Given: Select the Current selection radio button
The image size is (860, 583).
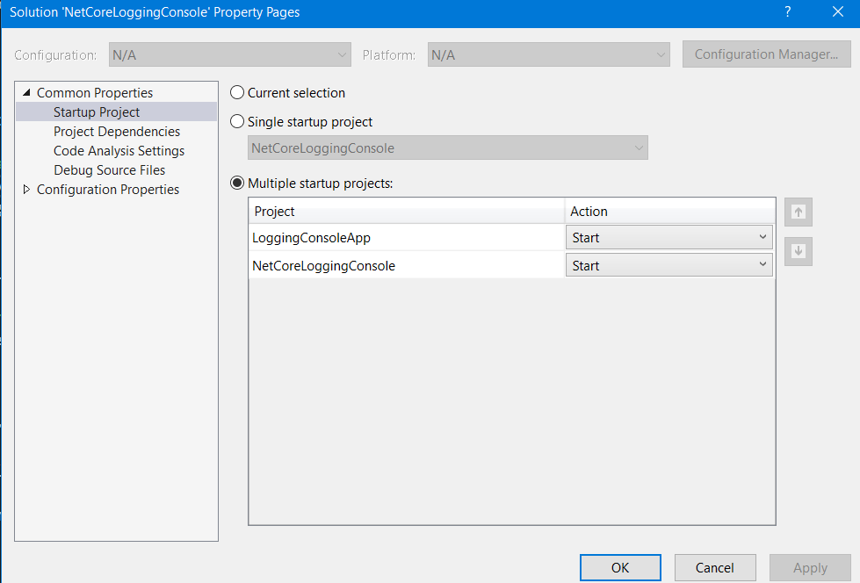Looking at the screenshot, I should (237, 93).
